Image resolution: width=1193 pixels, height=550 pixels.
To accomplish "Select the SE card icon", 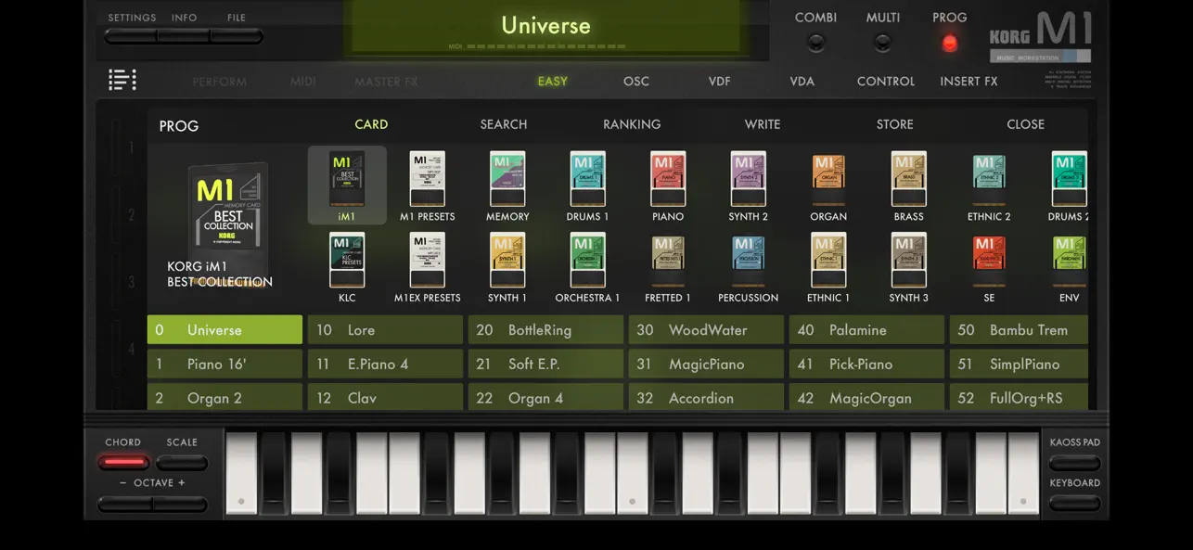I will coord(989,260).
